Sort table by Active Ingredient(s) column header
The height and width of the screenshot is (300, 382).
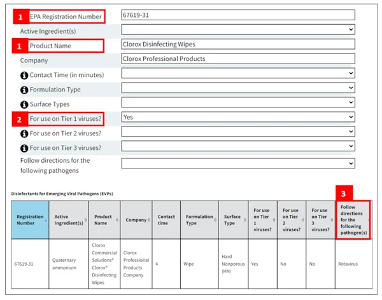(x=69, y=220)
